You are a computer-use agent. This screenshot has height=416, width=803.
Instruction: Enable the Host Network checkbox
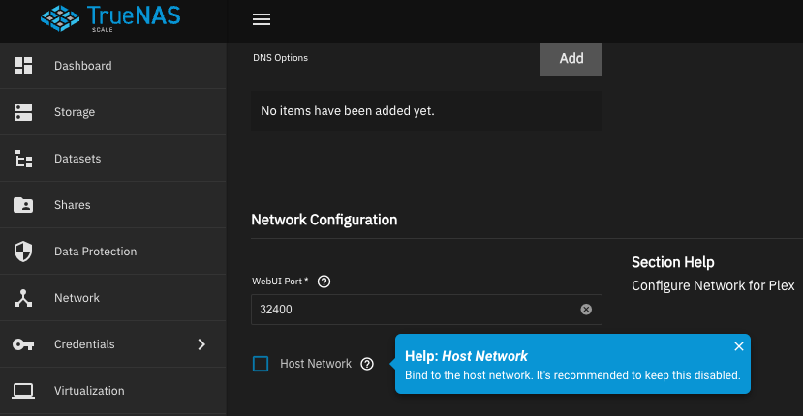pos(261,364)
